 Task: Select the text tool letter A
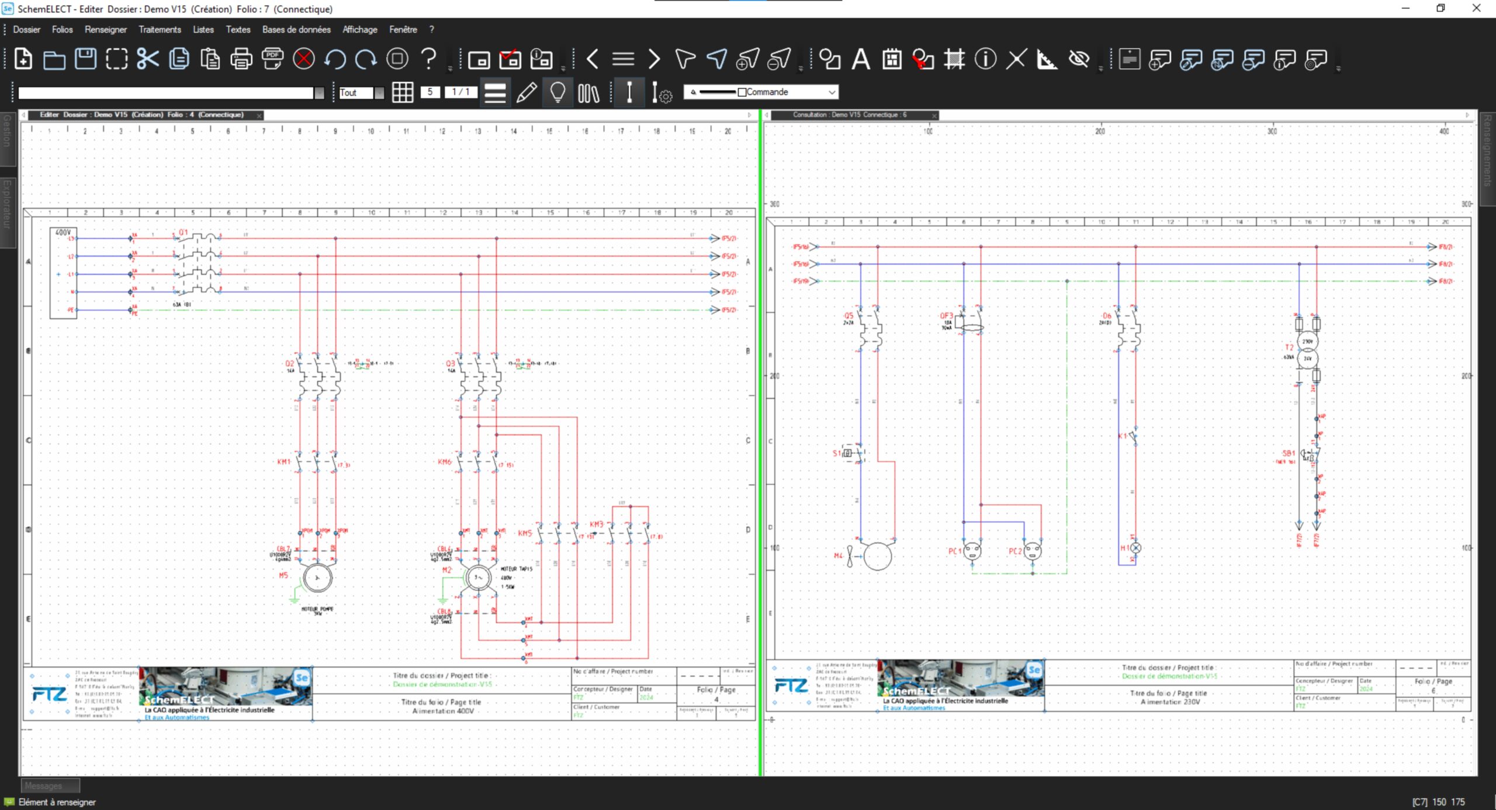point(860,59)
